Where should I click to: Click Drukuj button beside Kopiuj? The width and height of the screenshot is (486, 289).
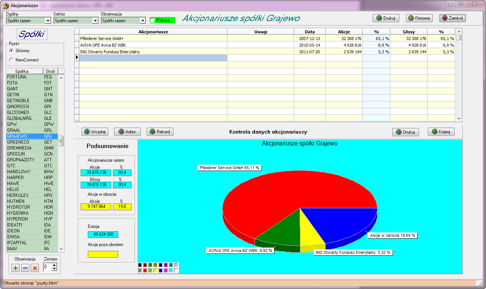pos(406,132)
